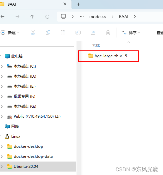Refresh the current folder view

(47, 17)
